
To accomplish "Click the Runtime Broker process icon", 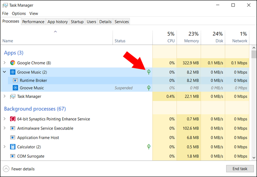I will pos(16,80).
